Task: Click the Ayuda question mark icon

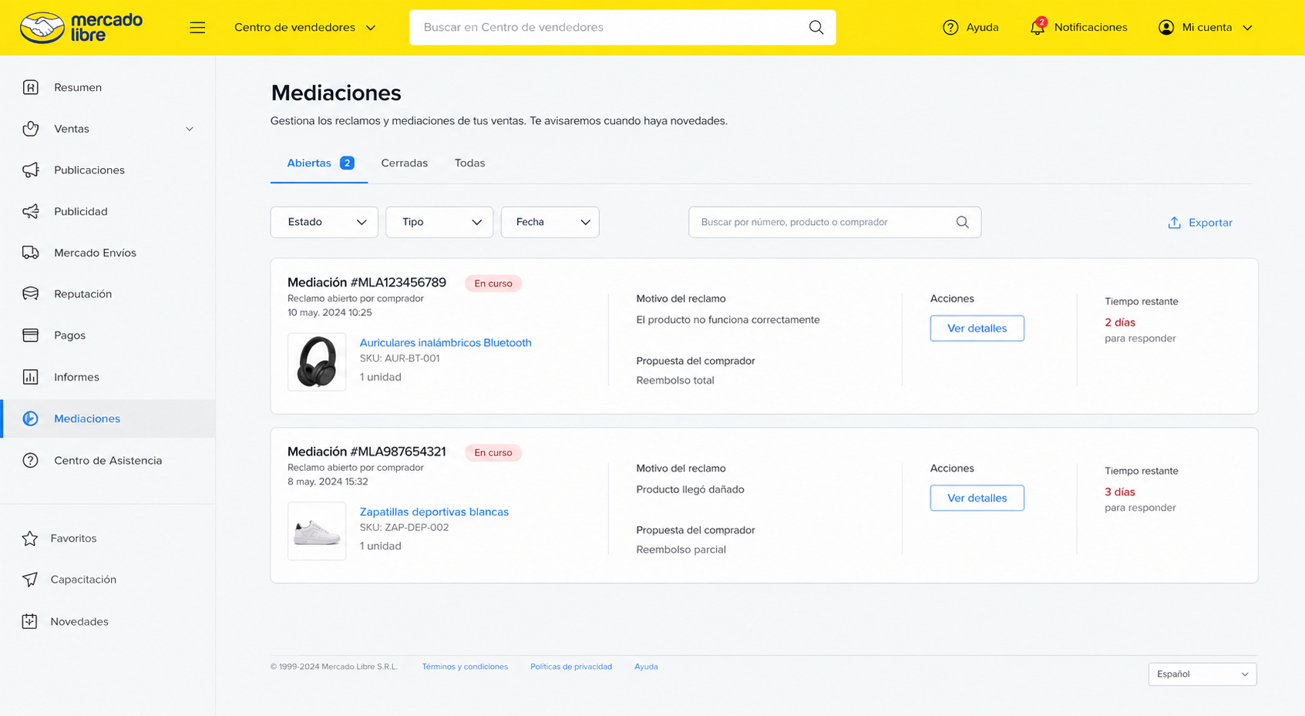Action: point(950,28)
